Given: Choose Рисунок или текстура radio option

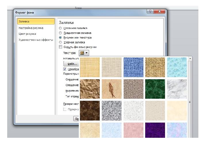Looking at the screenshot, I should pos(60,38).
